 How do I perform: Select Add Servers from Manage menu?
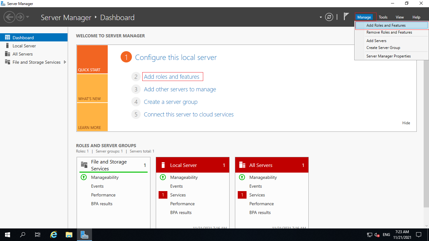391,41
